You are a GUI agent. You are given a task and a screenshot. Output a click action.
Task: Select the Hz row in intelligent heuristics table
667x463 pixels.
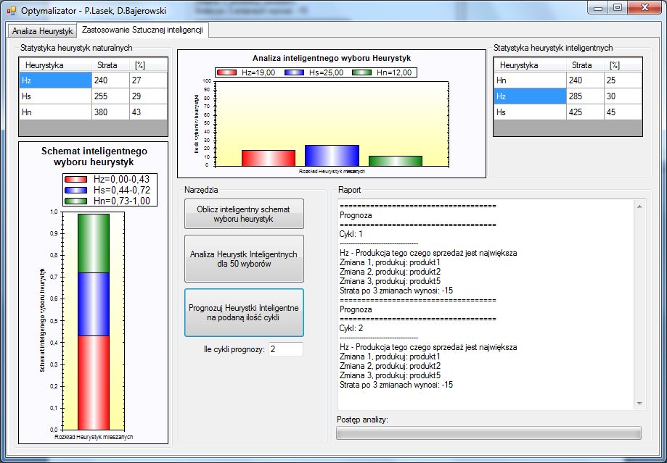(x=568, y=96)
